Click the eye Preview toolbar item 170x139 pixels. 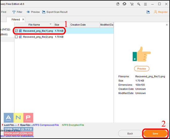tap(33, 12)
